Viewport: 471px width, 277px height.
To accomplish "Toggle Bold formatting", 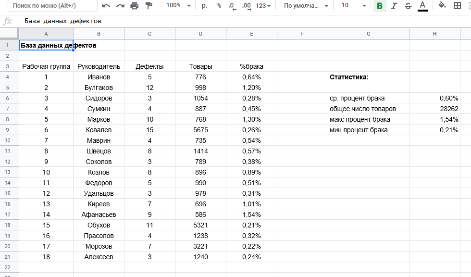I will 380,6.
